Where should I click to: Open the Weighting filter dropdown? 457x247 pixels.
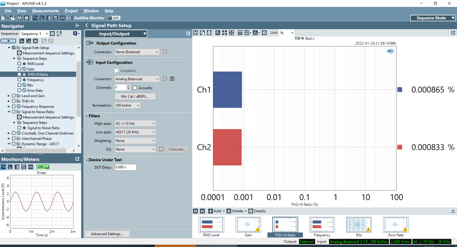(x=135, y=141)
